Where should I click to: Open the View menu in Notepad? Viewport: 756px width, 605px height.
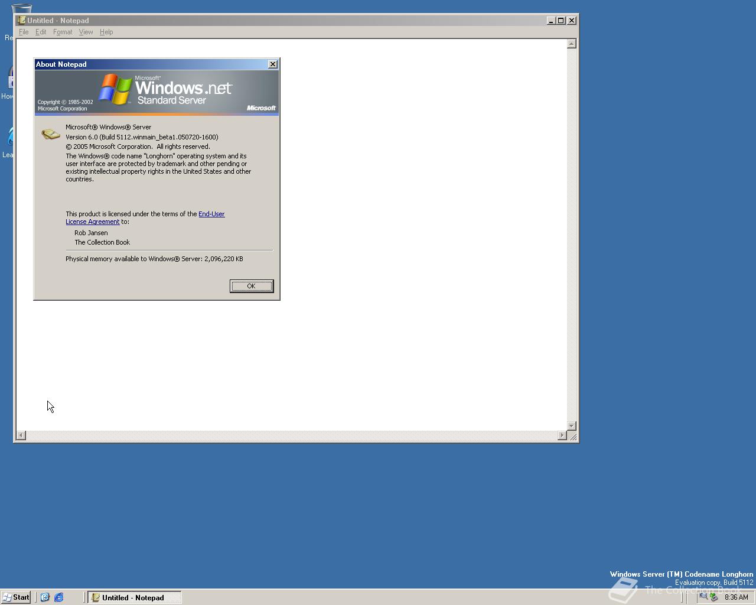(x=86, y=32)
